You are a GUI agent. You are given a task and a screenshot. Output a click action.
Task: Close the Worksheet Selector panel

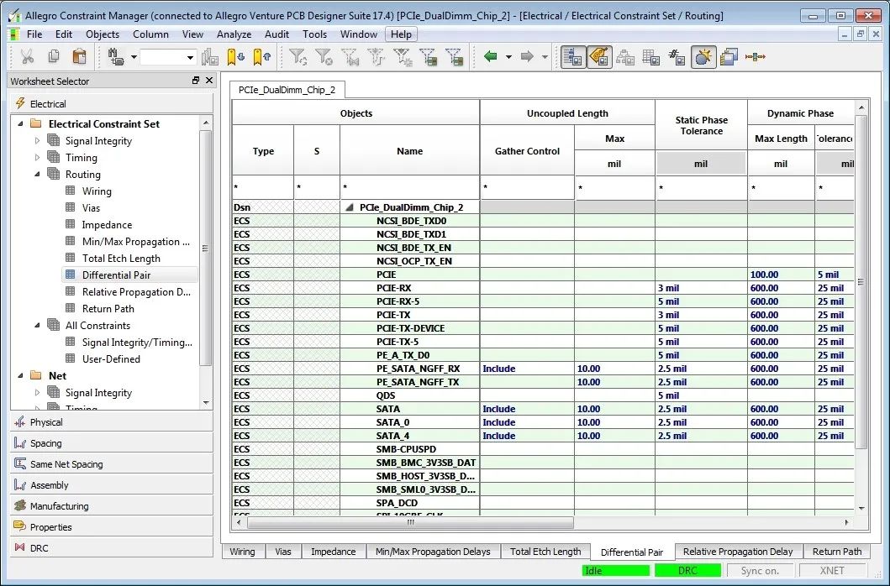(209, 81)
